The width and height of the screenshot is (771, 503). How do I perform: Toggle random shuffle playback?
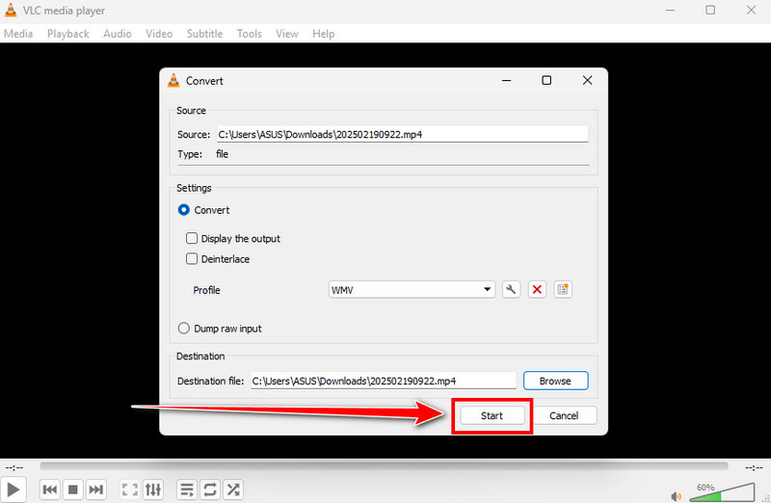point(233,490)
